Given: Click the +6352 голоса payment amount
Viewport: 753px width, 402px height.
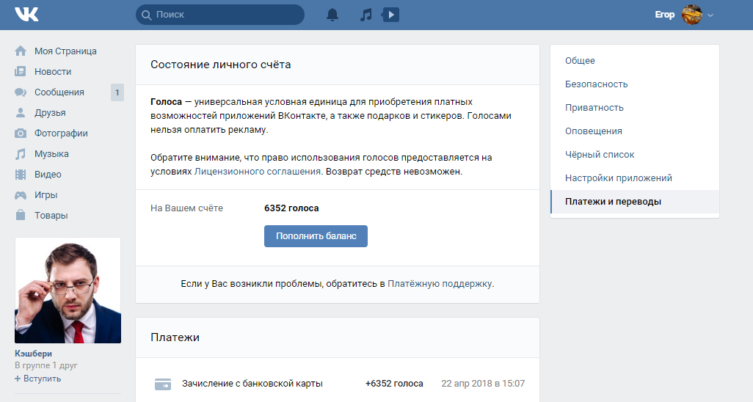Looking at the screenshot, I should pyautogui.click(x=394, y=384).
